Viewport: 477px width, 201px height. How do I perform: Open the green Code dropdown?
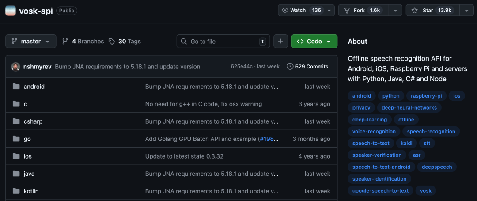(314, 41)
